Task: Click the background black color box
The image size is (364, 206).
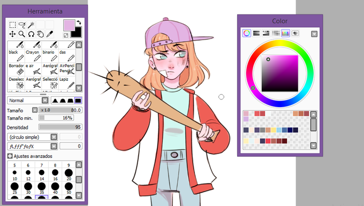Action: pyautogui.click(x=78, y=34)
